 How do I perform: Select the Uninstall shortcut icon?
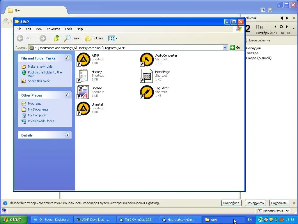click(83, 108)
